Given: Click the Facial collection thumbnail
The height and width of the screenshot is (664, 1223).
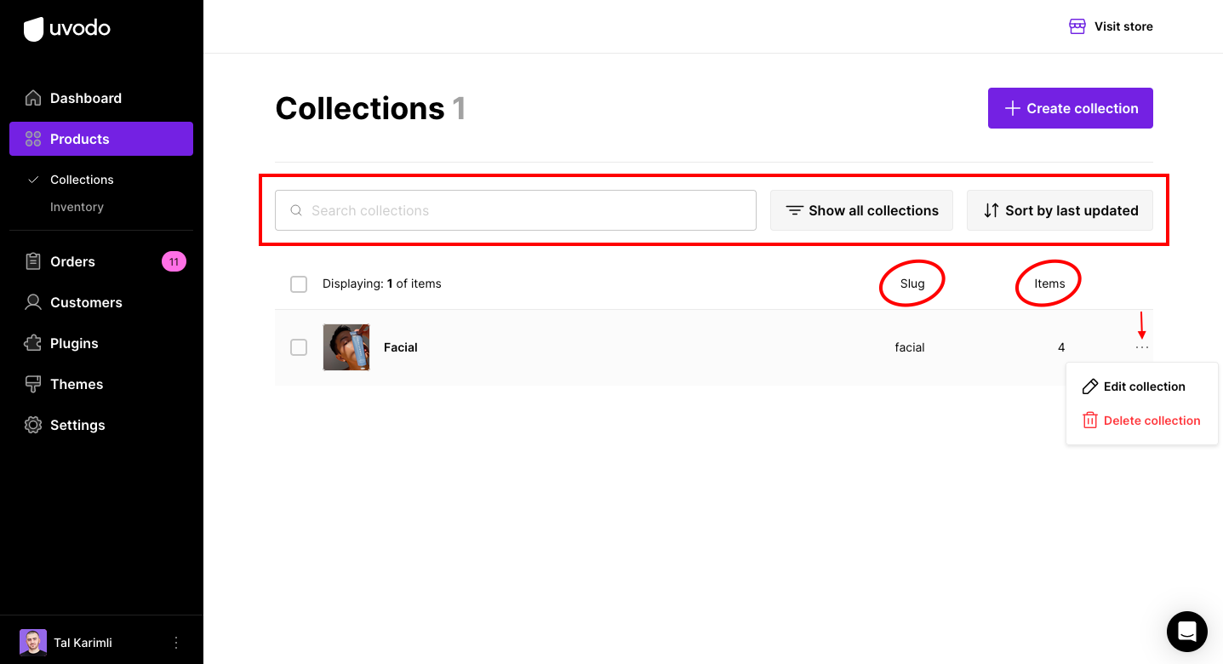Looking at the screenshot, I should pos(346,347).
